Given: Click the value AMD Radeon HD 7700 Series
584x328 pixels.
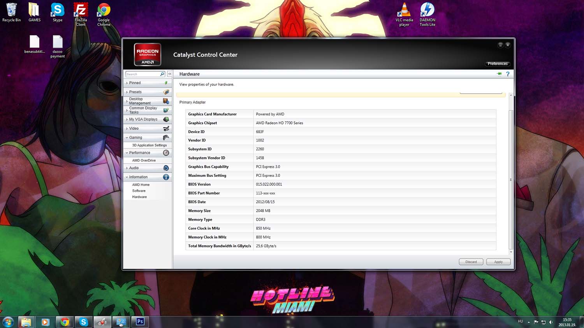Looking at the screenshot, I should (280, 123).
